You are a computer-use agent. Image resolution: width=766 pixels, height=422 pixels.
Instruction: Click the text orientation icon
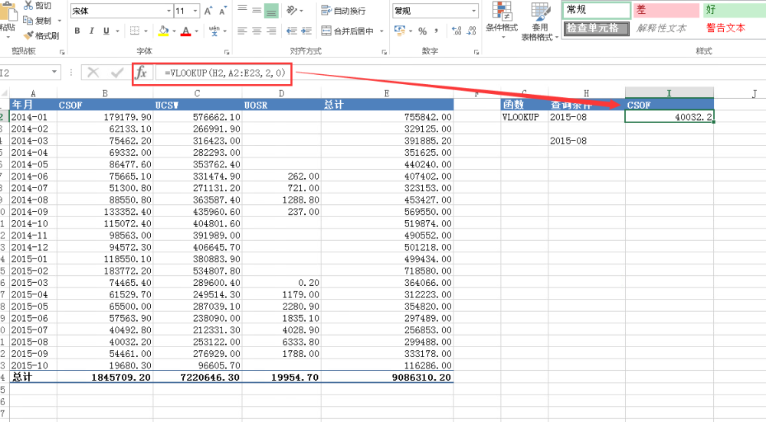coord(292,10)
